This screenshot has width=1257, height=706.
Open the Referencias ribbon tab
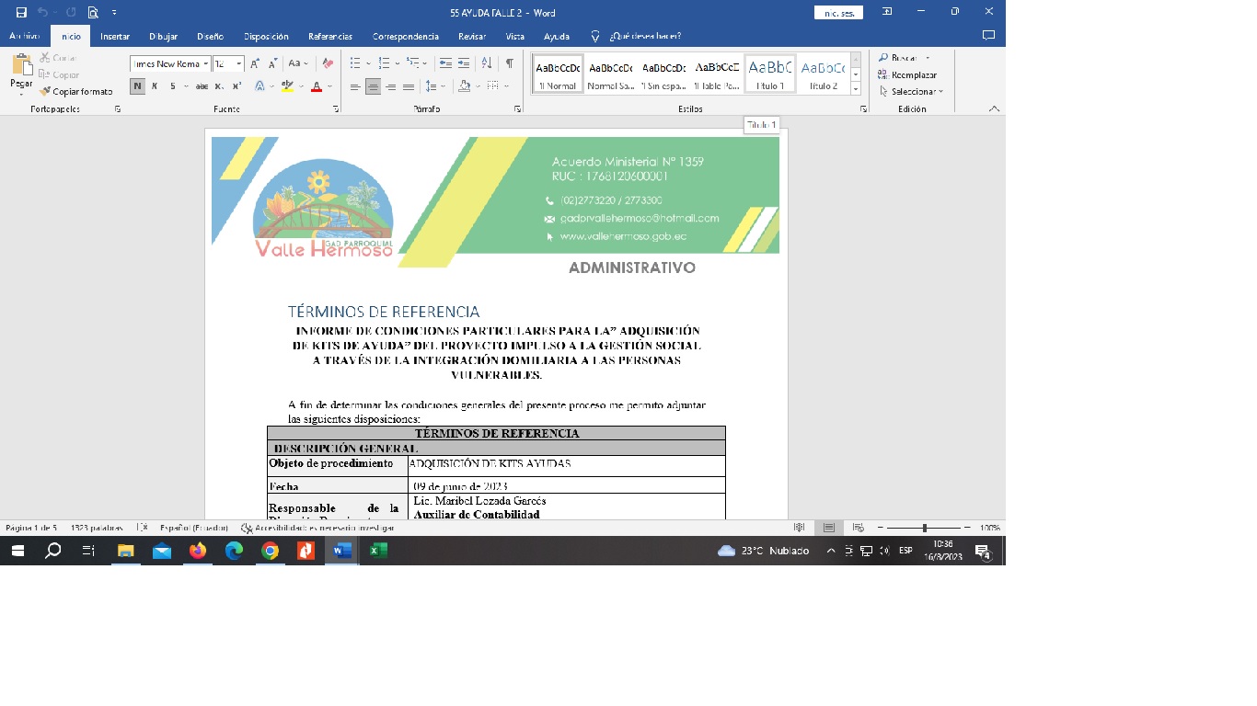pos(330,37)
